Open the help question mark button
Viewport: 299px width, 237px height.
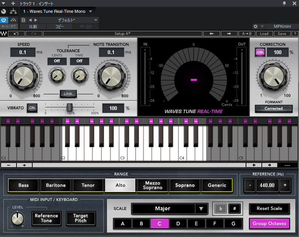coord(295,34)
